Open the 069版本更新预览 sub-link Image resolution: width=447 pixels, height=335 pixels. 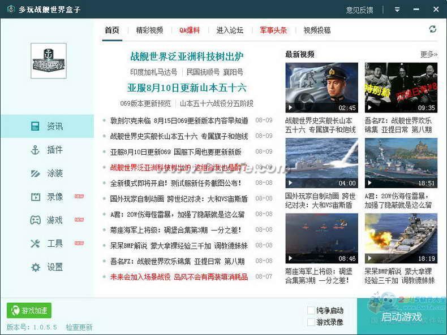[x=145, y=103]
